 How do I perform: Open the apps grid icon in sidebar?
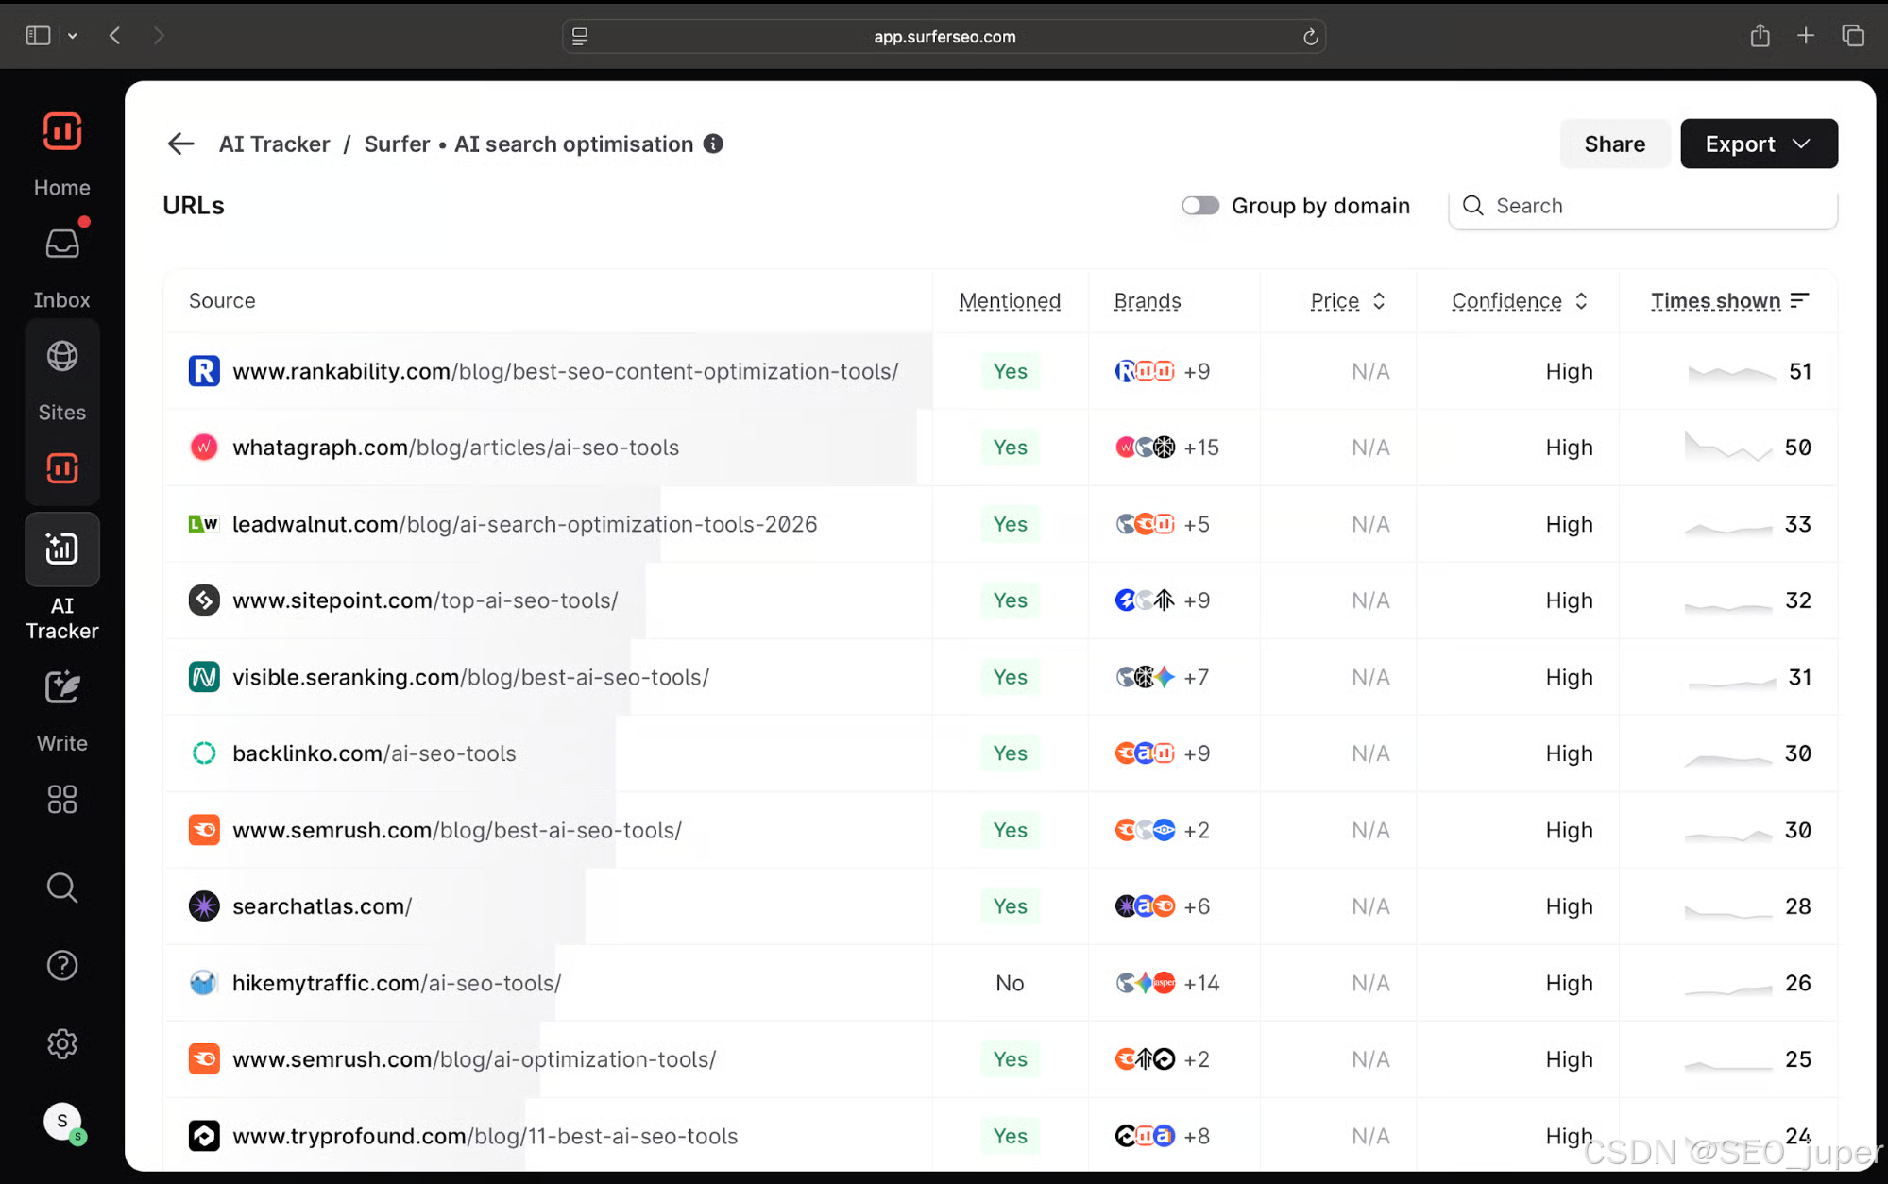point(62,800)
